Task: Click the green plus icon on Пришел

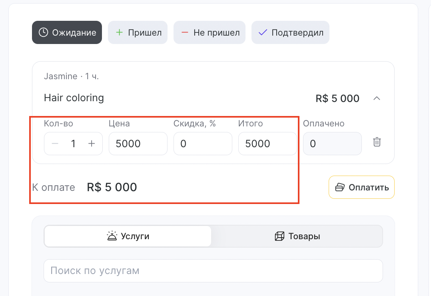Action: (119, 32)
